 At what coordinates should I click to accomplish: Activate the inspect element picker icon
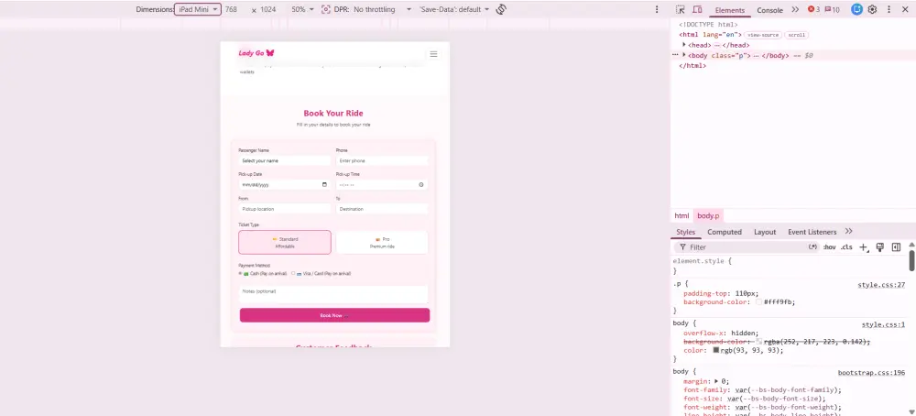coord(680,9)
